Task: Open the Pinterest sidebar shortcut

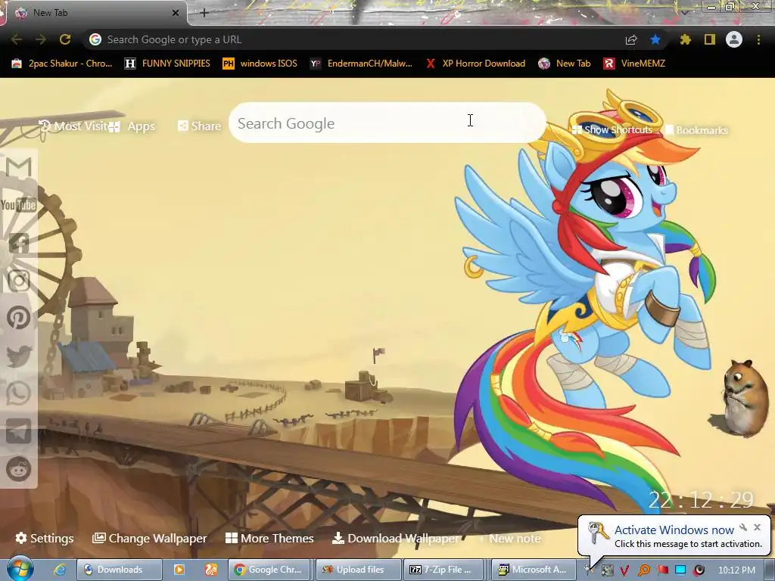Action: tap(19, 318)
